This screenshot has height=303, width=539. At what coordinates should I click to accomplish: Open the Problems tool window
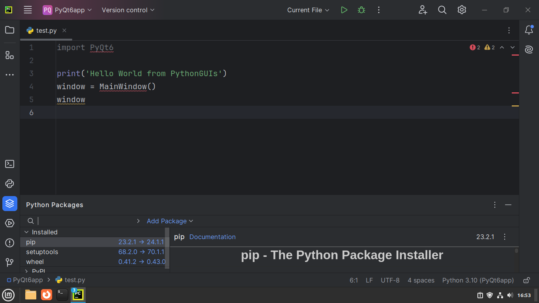click(10, 243)
